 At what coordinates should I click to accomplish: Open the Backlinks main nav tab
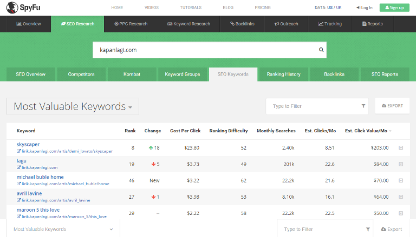pyautogui.click(x=242, y=24)
